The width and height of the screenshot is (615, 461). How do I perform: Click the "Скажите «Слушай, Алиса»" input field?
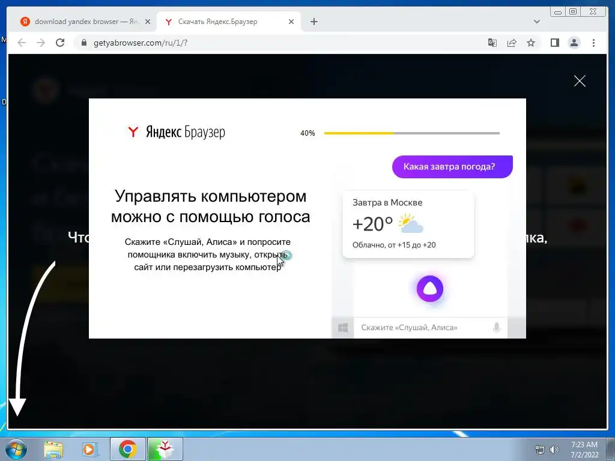pyautogui.click(x=430, y=327)
